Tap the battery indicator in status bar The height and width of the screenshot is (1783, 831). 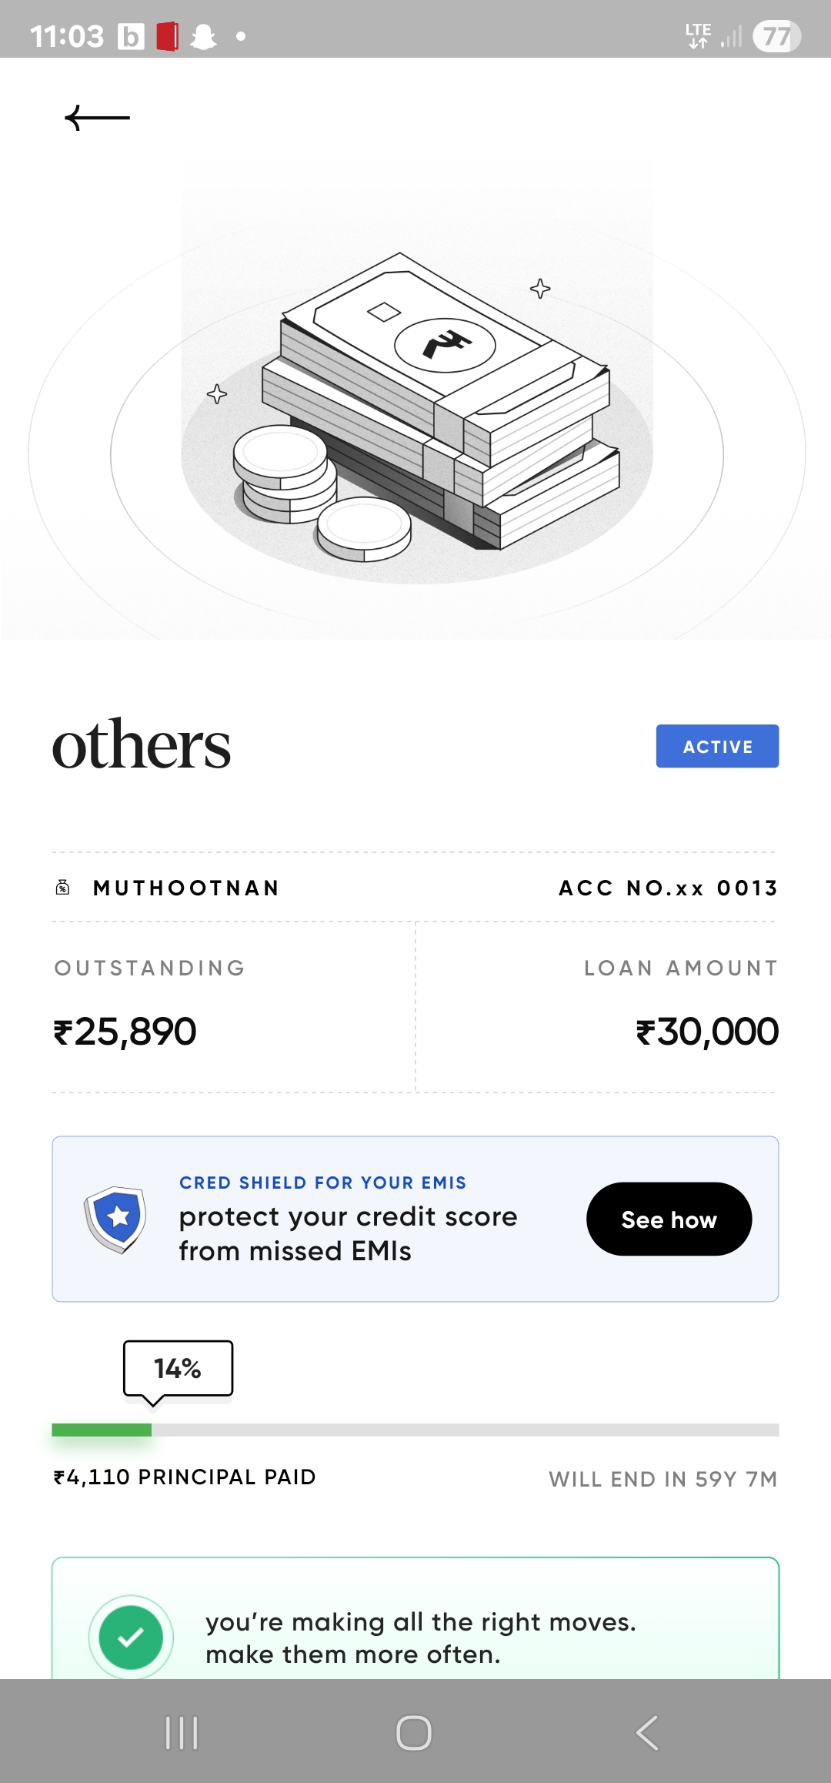776,36
